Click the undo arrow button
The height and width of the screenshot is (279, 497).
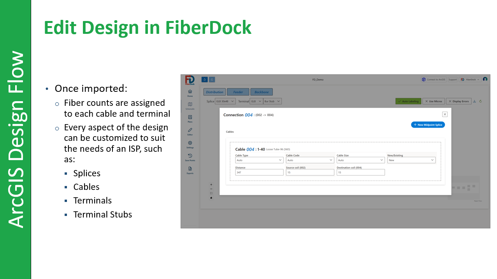(x=205, y=79)
